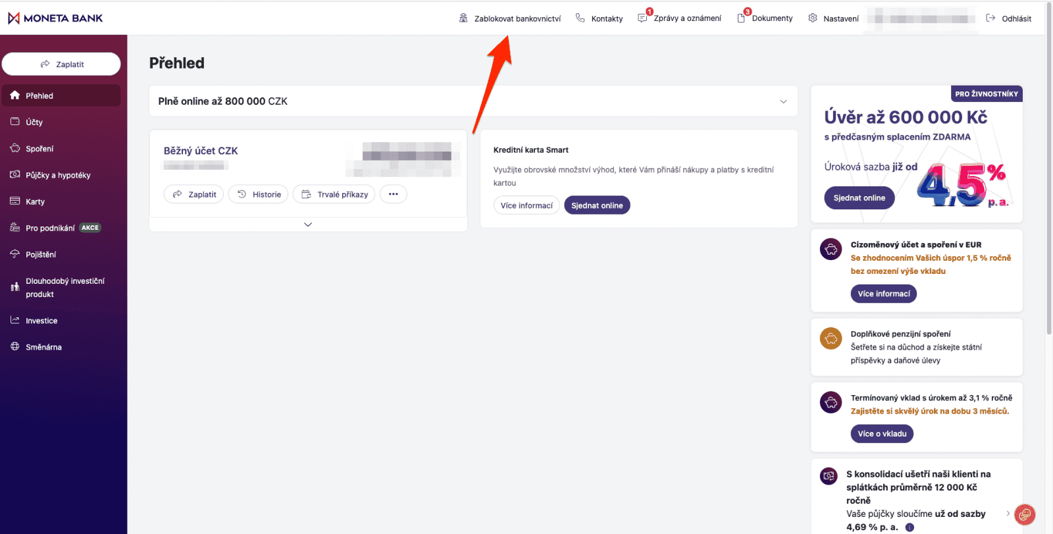Click Více informací under Cizoměnový účet
Image resolution: width=1053 pixels, height=534 pixels.
[x=884, y=294]
